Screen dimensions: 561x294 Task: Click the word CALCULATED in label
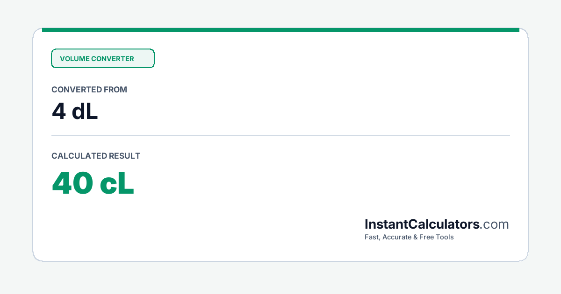pos(79,156)
